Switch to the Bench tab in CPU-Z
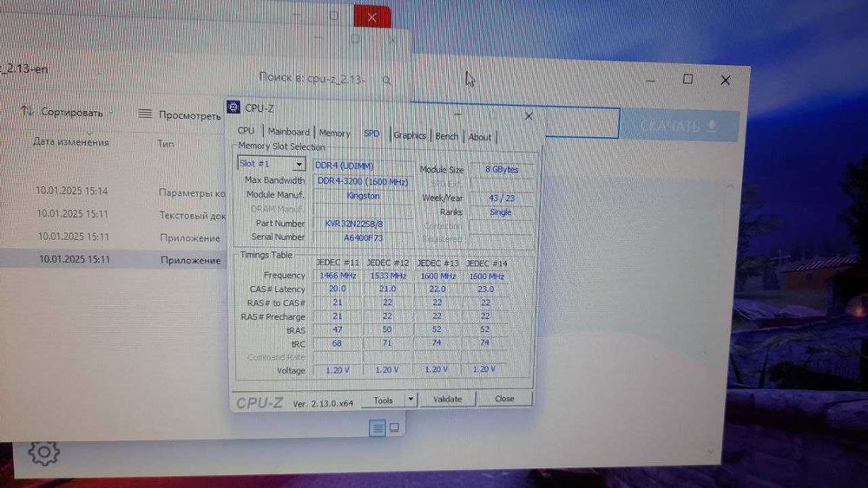Screen dimensions: 868x488 pos(447,136)
